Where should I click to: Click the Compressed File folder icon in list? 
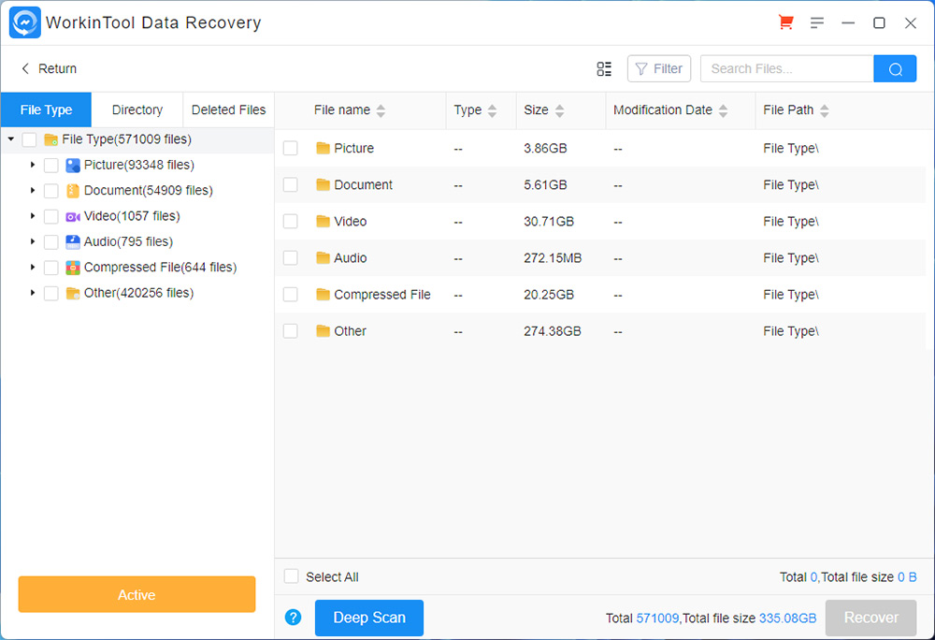[323, 295]
